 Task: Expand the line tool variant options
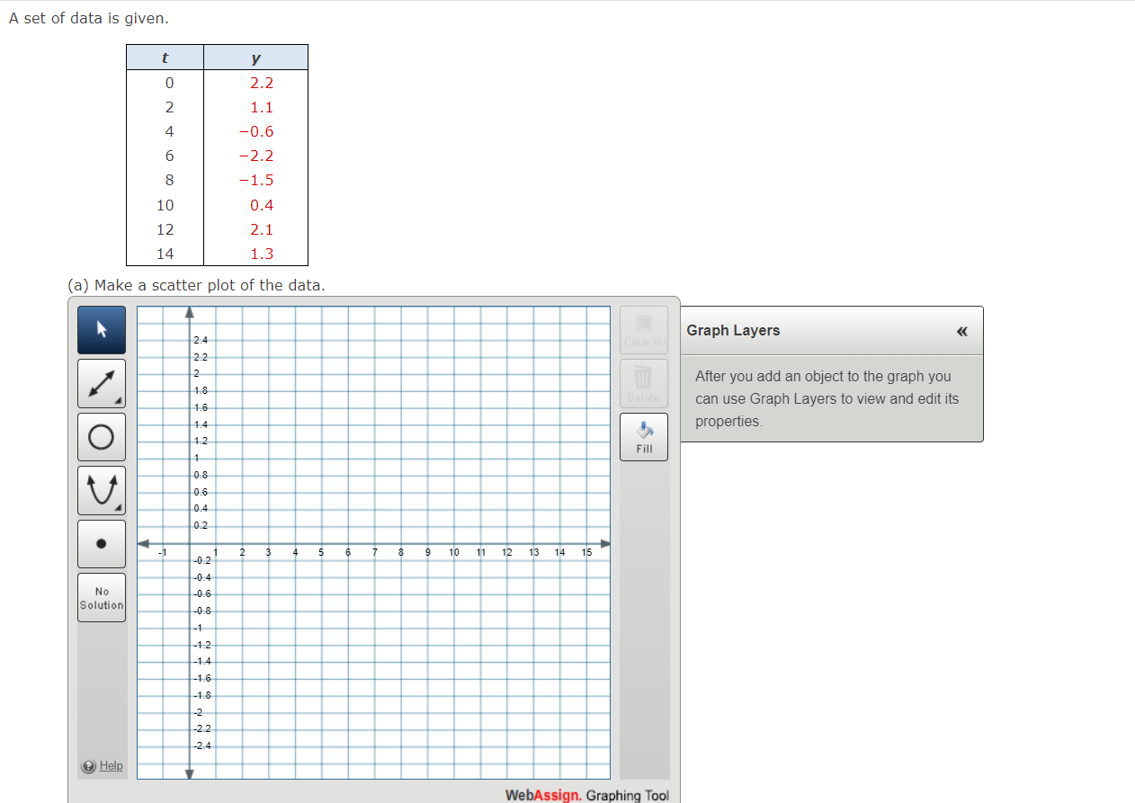tap(119, 401)
